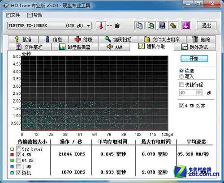Image resolution: width=224 pixels, height=183 pixels.
Task: Click the 85.328 MB/秒 average speed
Action: pos(193,154)
